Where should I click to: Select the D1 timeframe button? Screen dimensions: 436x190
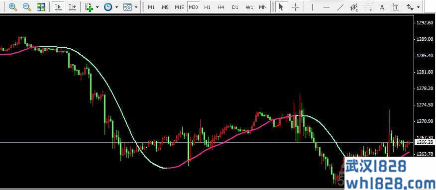[x=235, y=7]
